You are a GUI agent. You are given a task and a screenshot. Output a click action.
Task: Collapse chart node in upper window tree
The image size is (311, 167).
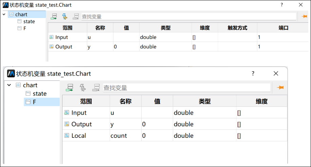point(4,14)
